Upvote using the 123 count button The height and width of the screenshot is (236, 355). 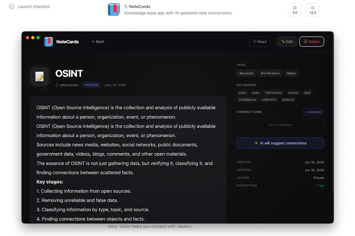click(x=312, y=10)
